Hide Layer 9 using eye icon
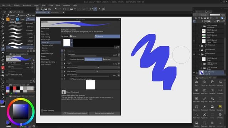228x128 pixels. click(x=194, y=73)
